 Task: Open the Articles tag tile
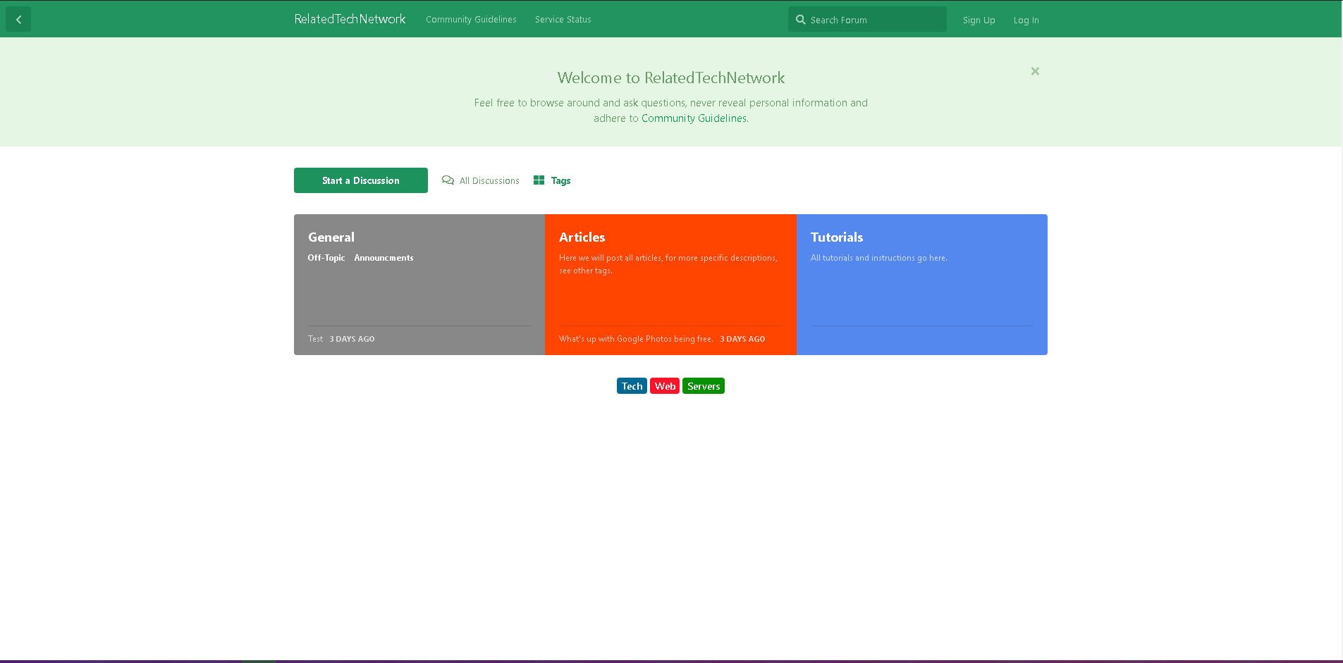tap(670, 285)
